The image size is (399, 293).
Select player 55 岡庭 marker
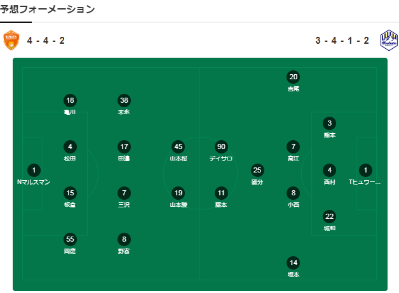70,239
